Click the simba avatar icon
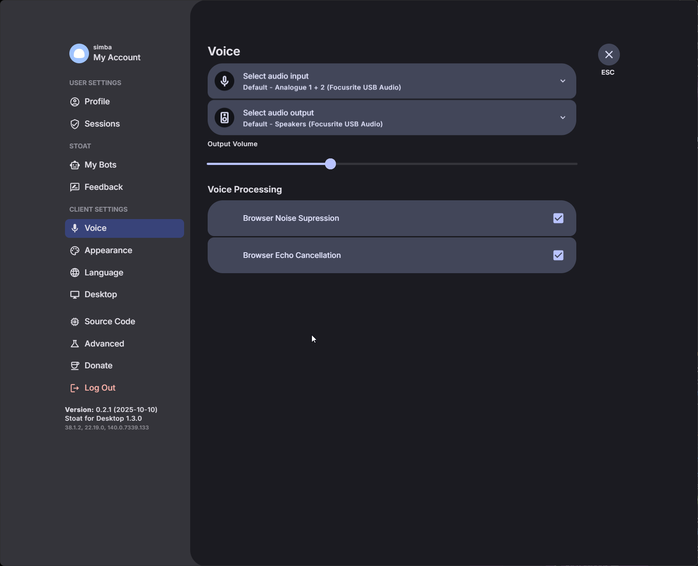 coord(79,53)
